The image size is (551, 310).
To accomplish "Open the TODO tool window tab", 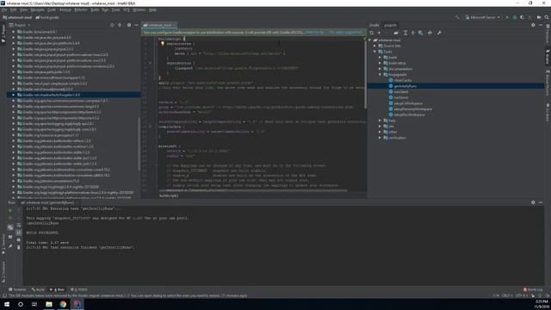I will 79,289.
